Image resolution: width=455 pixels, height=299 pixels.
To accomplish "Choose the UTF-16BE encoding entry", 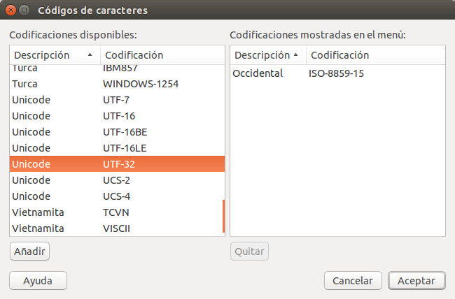I will tap(116, 132).
